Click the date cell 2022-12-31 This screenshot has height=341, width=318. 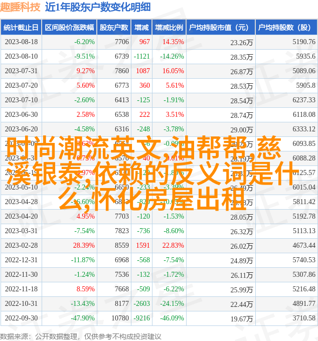pos(21,260)
